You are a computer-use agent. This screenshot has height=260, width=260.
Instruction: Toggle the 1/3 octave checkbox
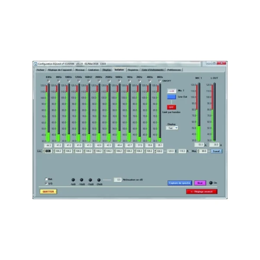pyautogui.click(x=46, y=184)
